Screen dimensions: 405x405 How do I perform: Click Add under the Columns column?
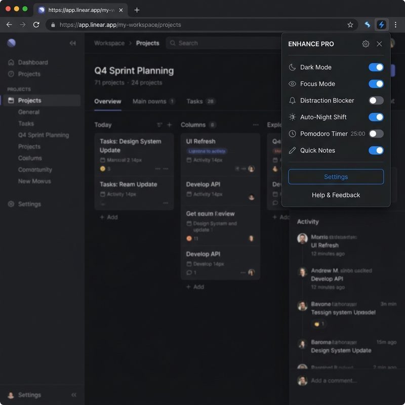(195, 287)
